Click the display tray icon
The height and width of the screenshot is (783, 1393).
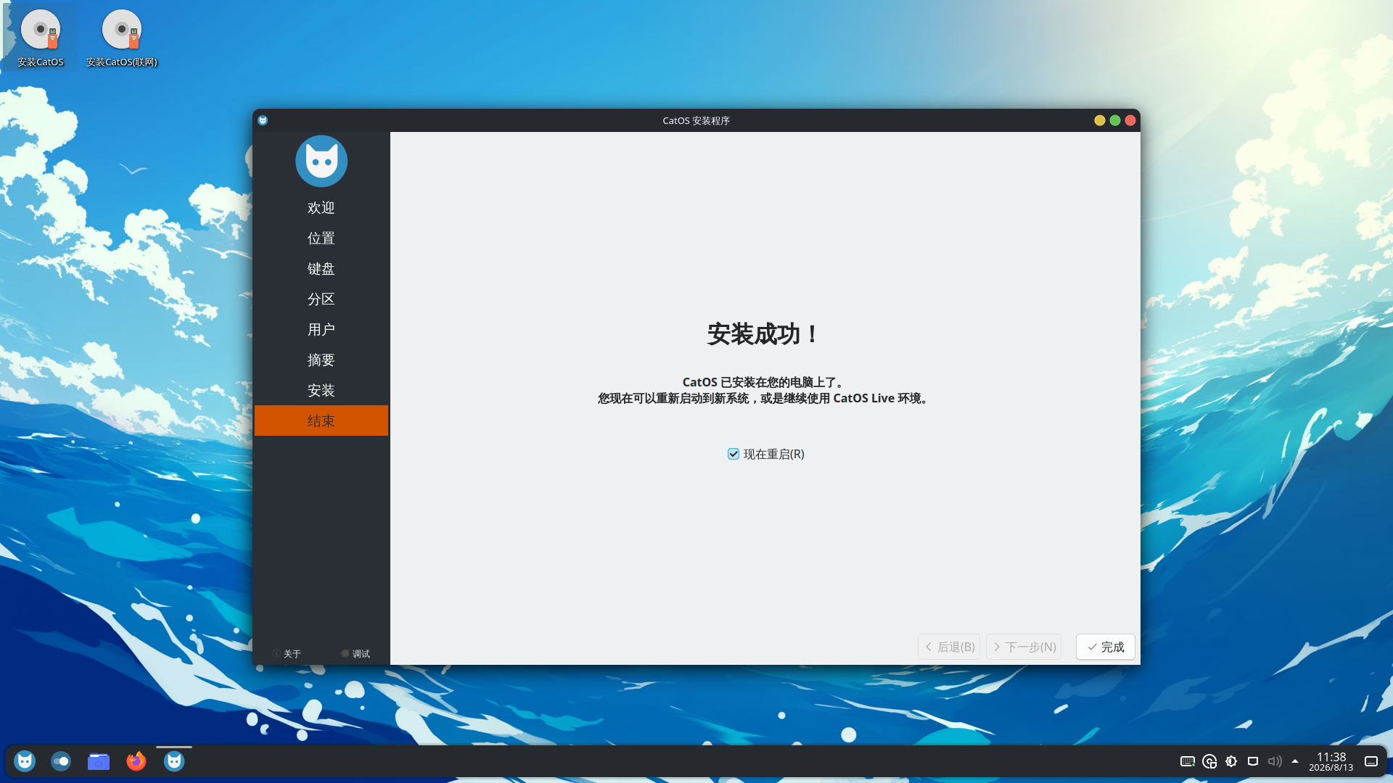1253,761
